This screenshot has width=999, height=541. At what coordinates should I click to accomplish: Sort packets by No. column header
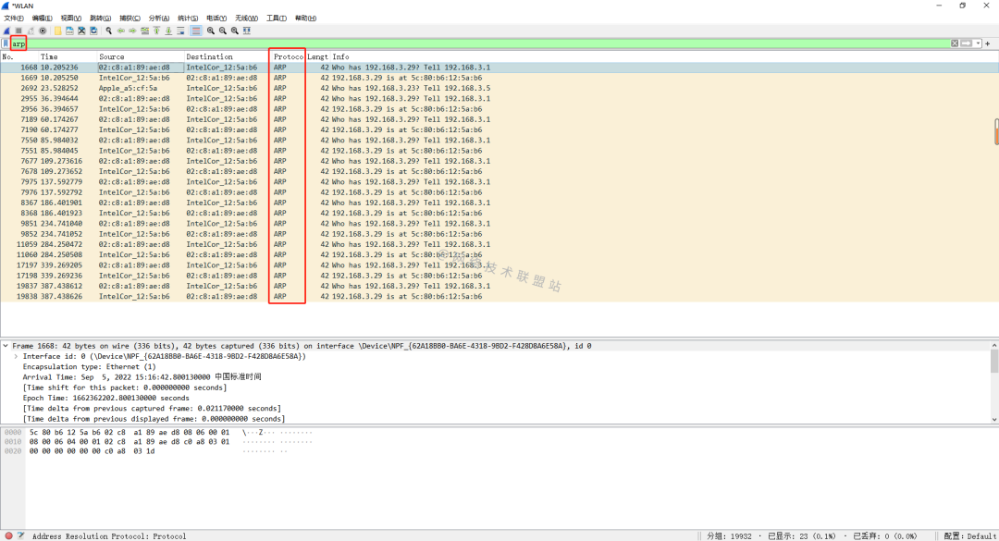pos(19,56)
